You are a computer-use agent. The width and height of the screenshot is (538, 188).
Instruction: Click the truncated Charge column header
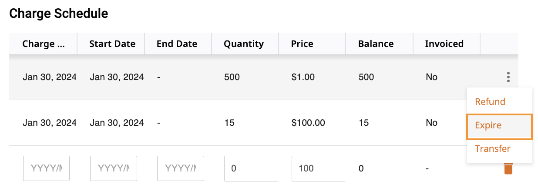[44, 44]
